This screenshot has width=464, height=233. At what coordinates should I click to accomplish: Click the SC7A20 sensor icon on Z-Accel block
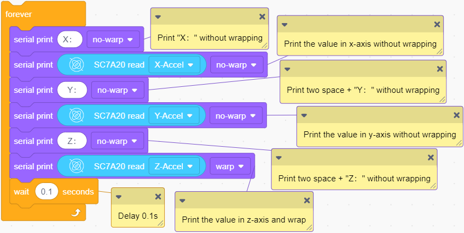(x=77, y=167)
